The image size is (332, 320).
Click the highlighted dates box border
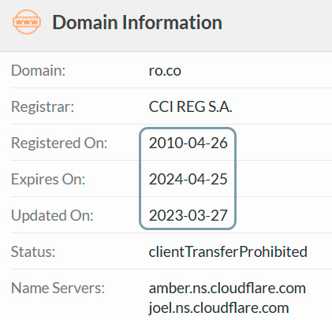(x=140, y=179)
